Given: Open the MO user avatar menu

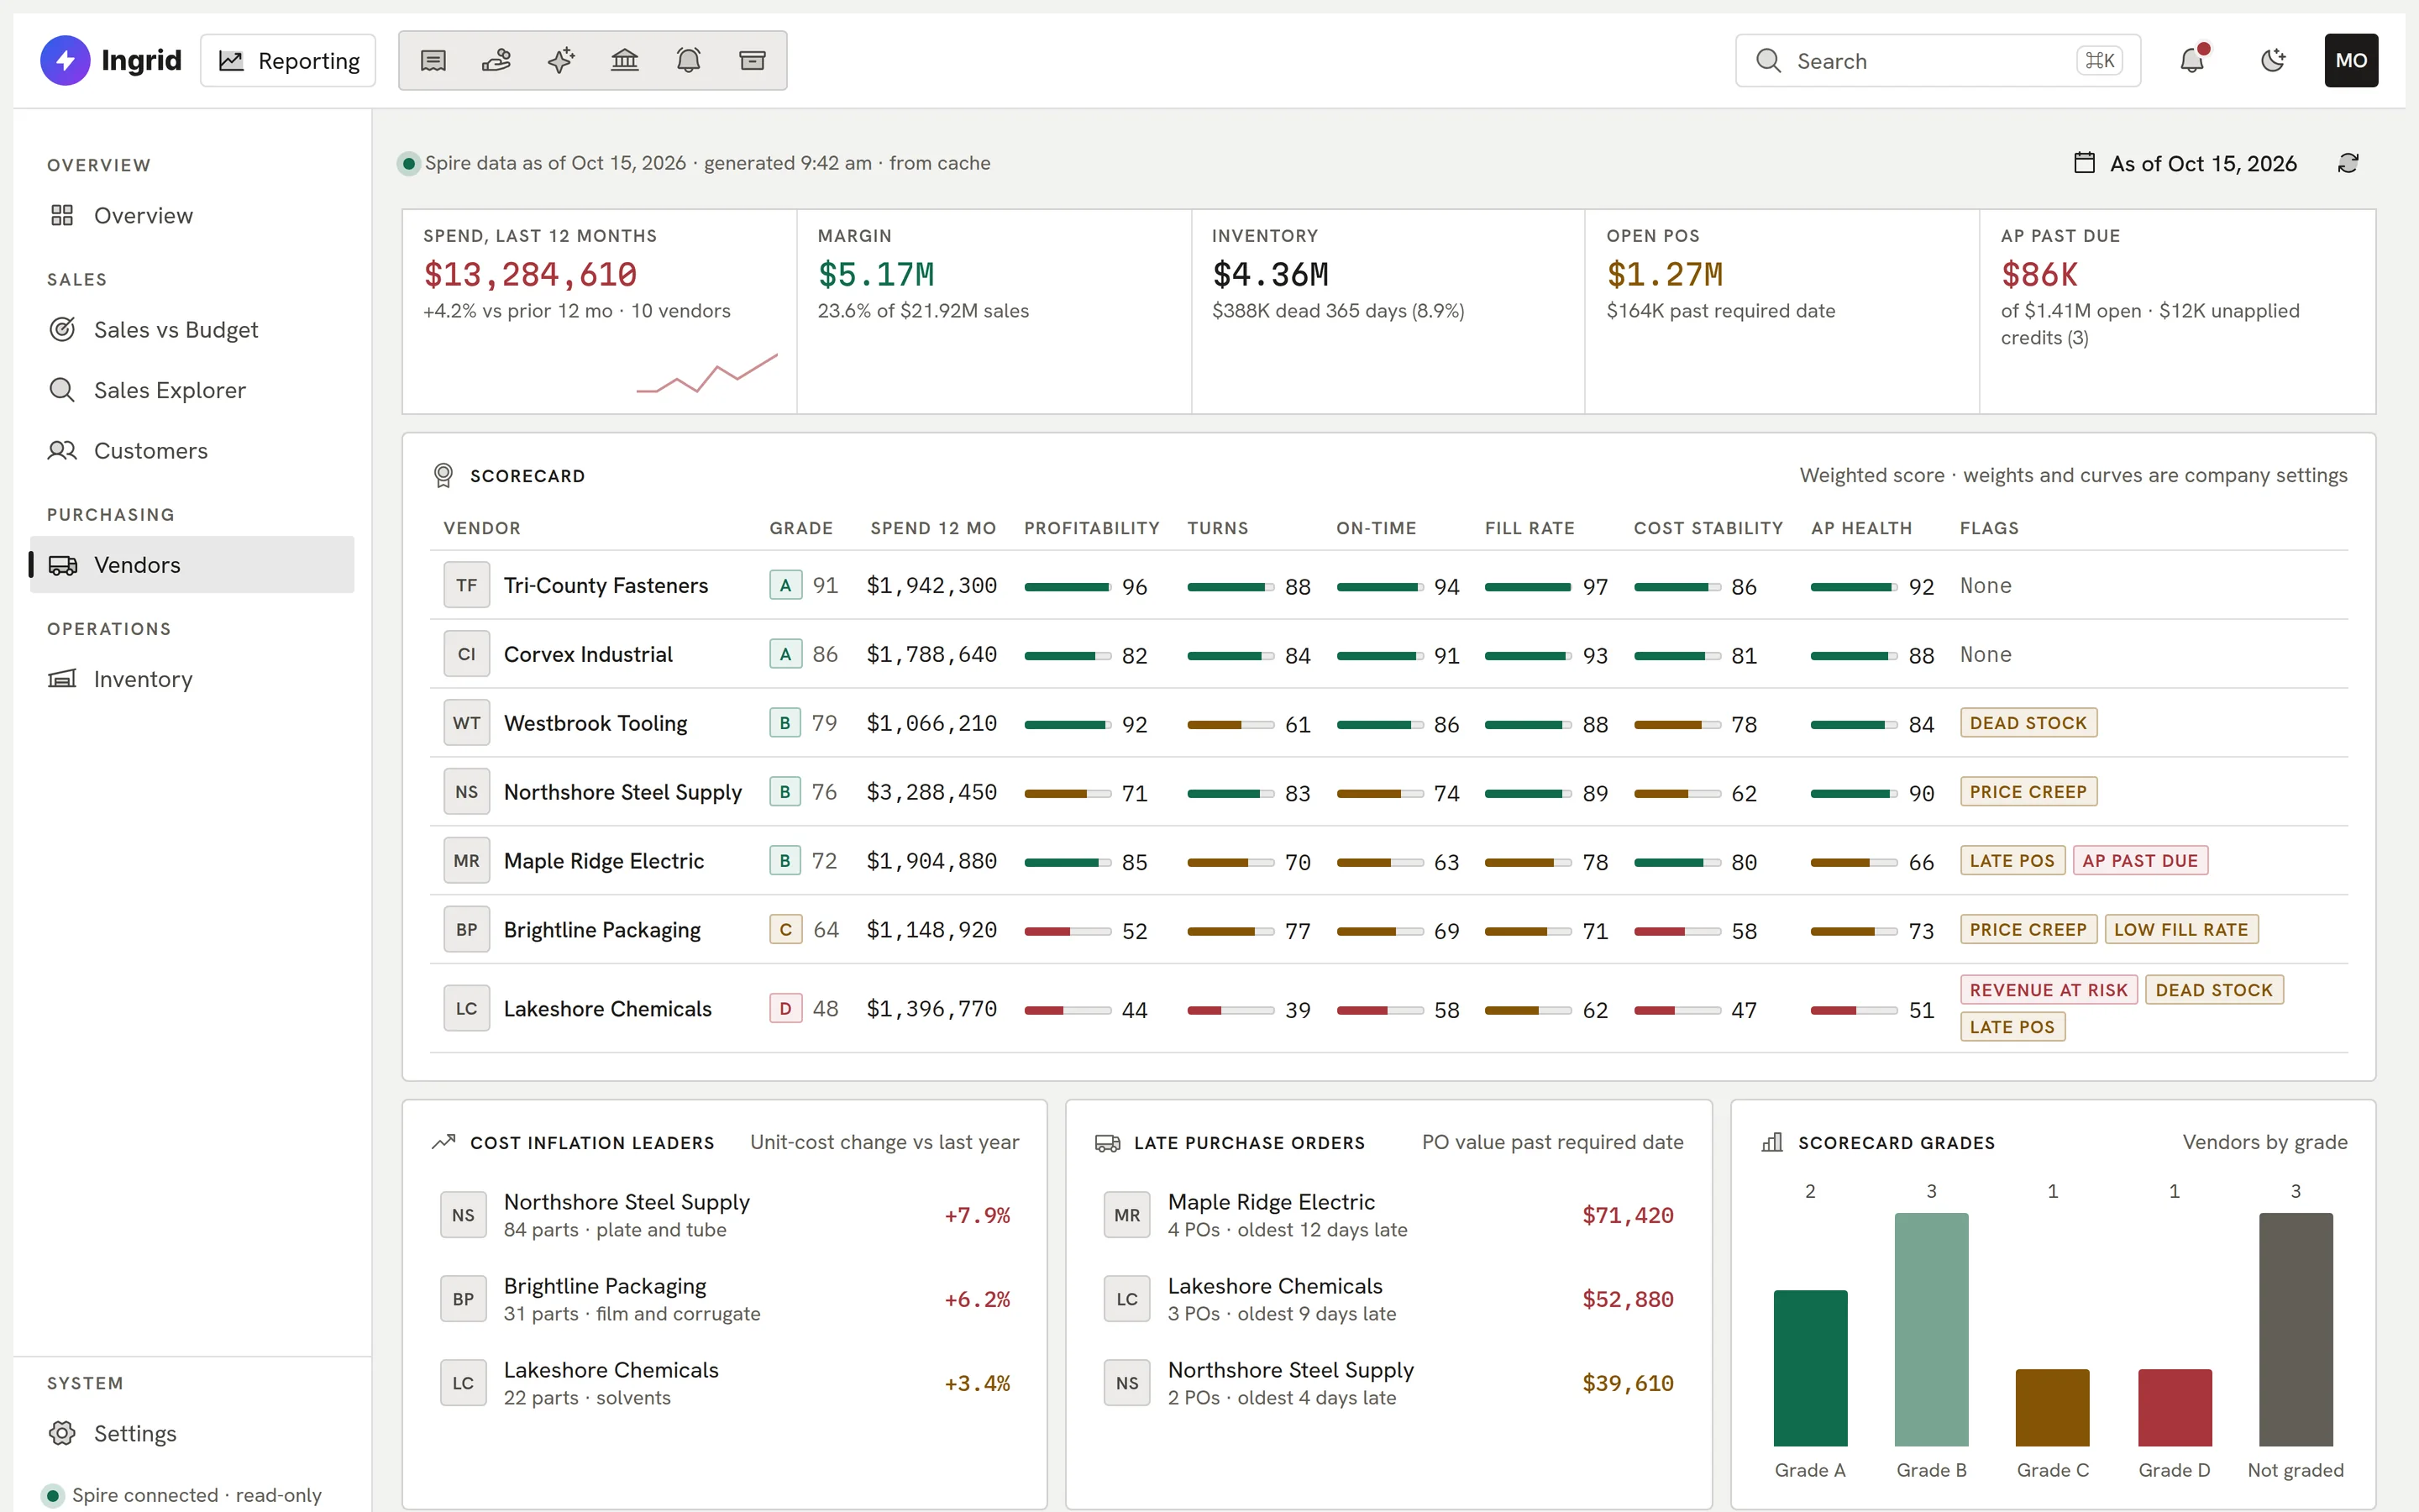Looking at the screenshot, I should pyautogui.click(x=2351, y=61).
